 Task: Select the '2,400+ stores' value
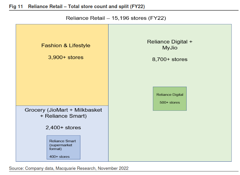click(x=63, y=128)
